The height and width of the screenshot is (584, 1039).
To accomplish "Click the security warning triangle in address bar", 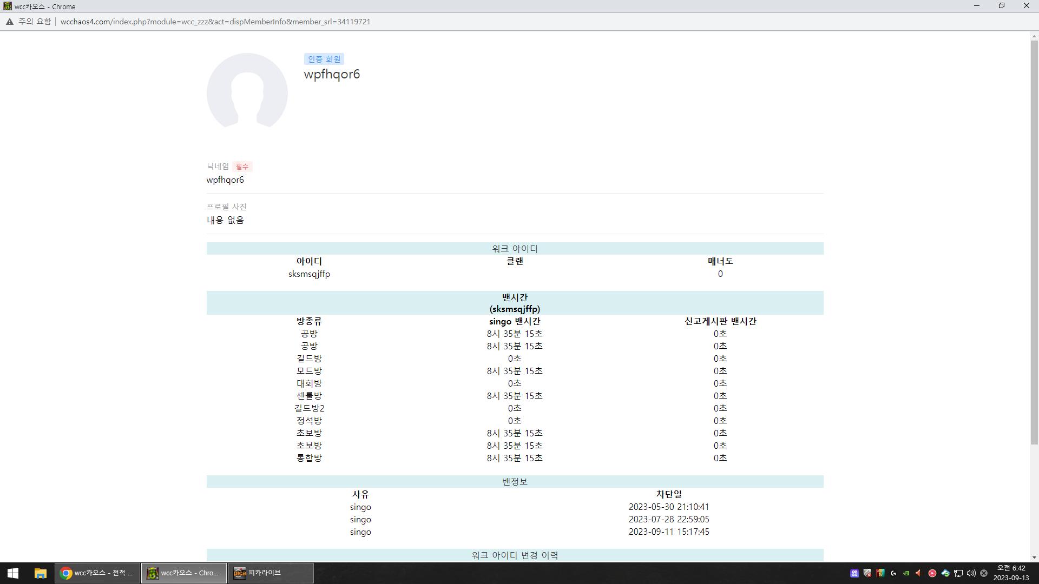I will pyautogui.click(x=10, y=22).
